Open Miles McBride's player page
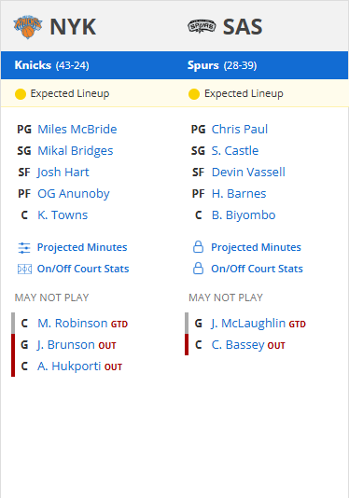Viewport: 349px width, 498px height. point(77,130)
